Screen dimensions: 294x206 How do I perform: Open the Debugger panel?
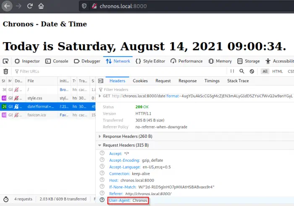(x=87, y=61)
